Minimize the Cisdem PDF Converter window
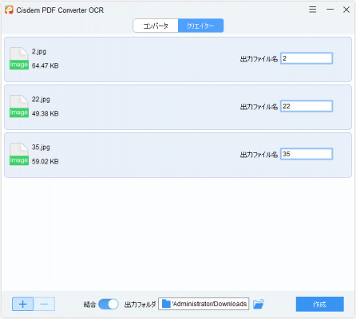The image size is (356, 319). pyautogui.click(x=330, y=10)
